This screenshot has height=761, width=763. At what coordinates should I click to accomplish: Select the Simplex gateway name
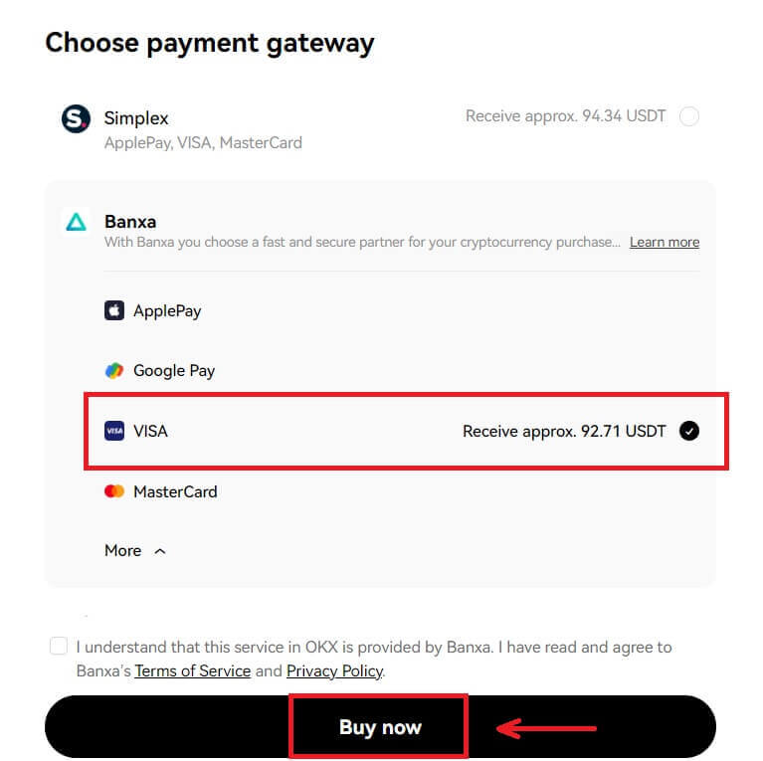(136, 117)
